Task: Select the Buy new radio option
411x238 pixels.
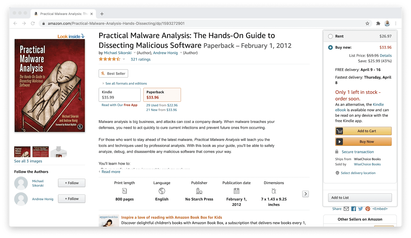Action: (330, 47)
